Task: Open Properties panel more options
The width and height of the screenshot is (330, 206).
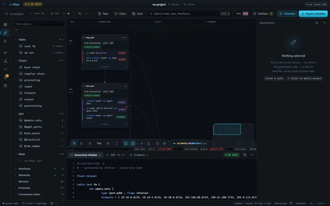Action: pos(324,23)
